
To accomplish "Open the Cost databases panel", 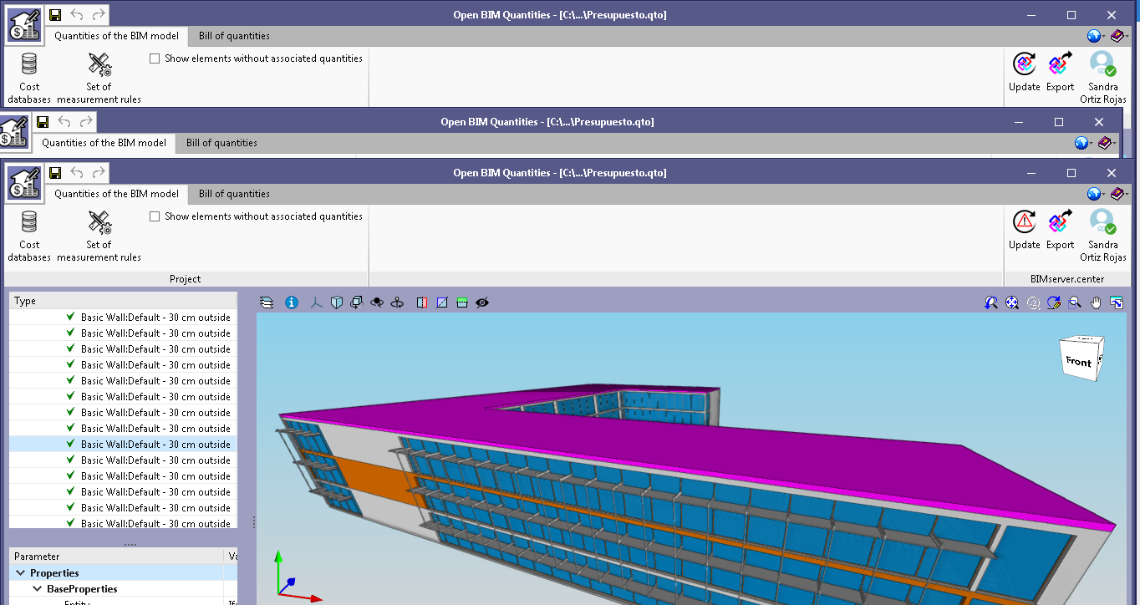I will [x=28, y=233].
